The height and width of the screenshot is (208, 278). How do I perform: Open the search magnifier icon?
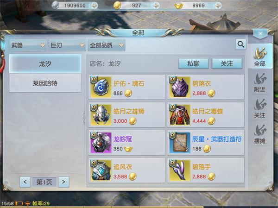[240, 44]
